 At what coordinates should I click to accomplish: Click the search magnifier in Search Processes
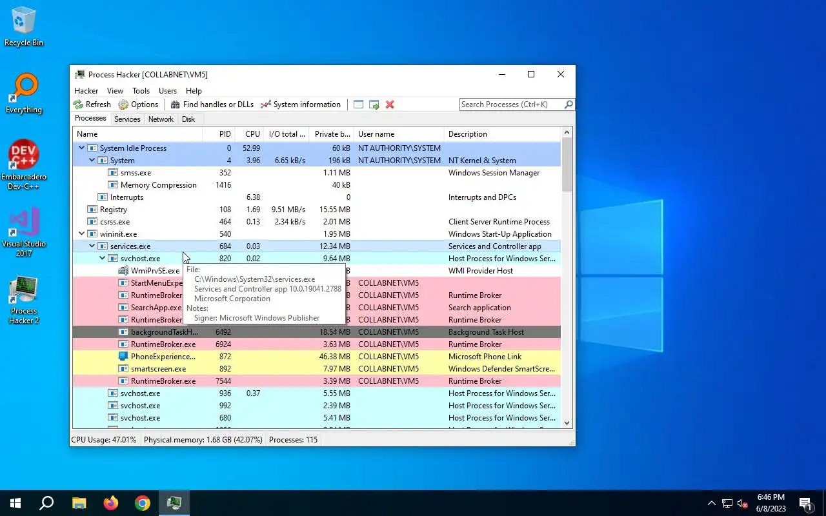[569, 104]
